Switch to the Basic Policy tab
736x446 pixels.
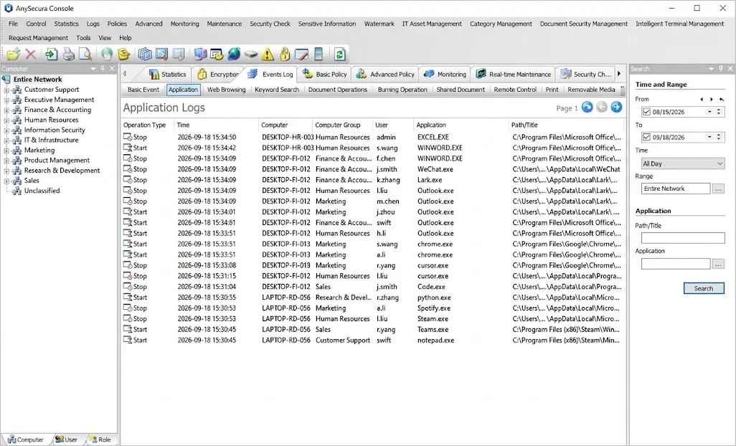pyautogui.click(x=325, y=74)
